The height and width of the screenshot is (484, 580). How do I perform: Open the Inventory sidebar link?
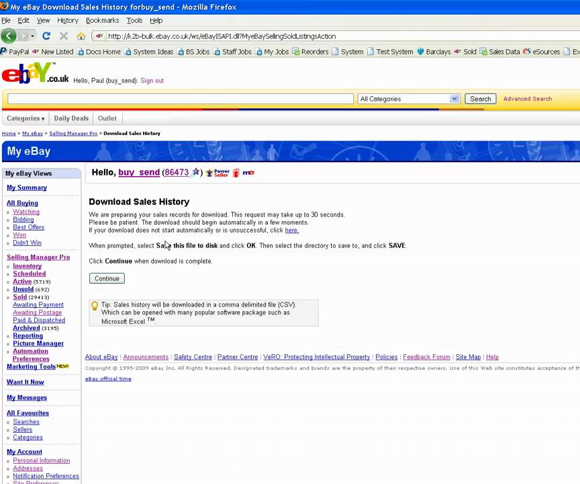pyautogui.click(x=27, y=266)
